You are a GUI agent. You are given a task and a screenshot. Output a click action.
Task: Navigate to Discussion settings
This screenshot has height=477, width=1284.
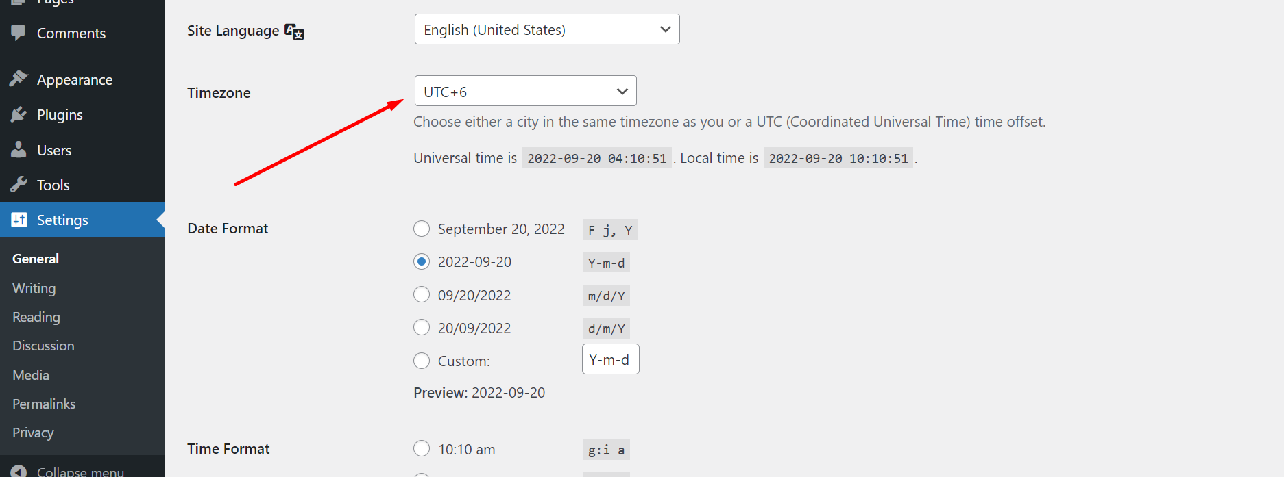pos(43,346)
